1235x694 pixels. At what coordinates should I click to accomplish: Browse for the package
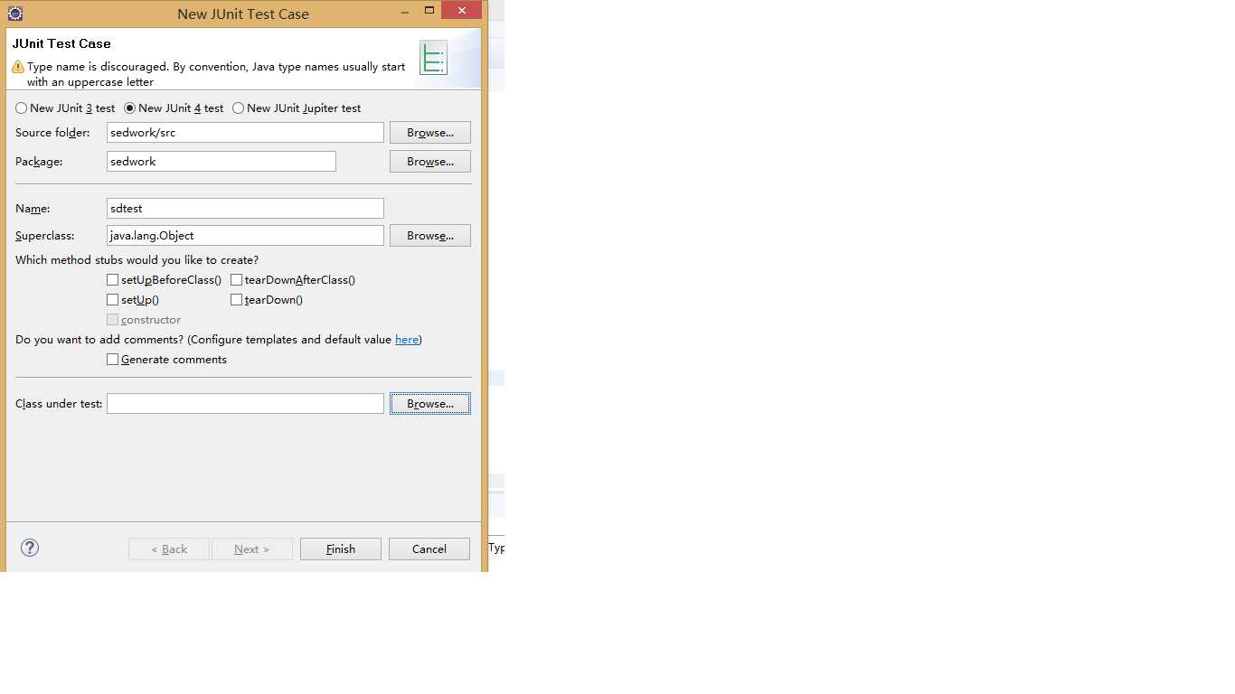430,162
